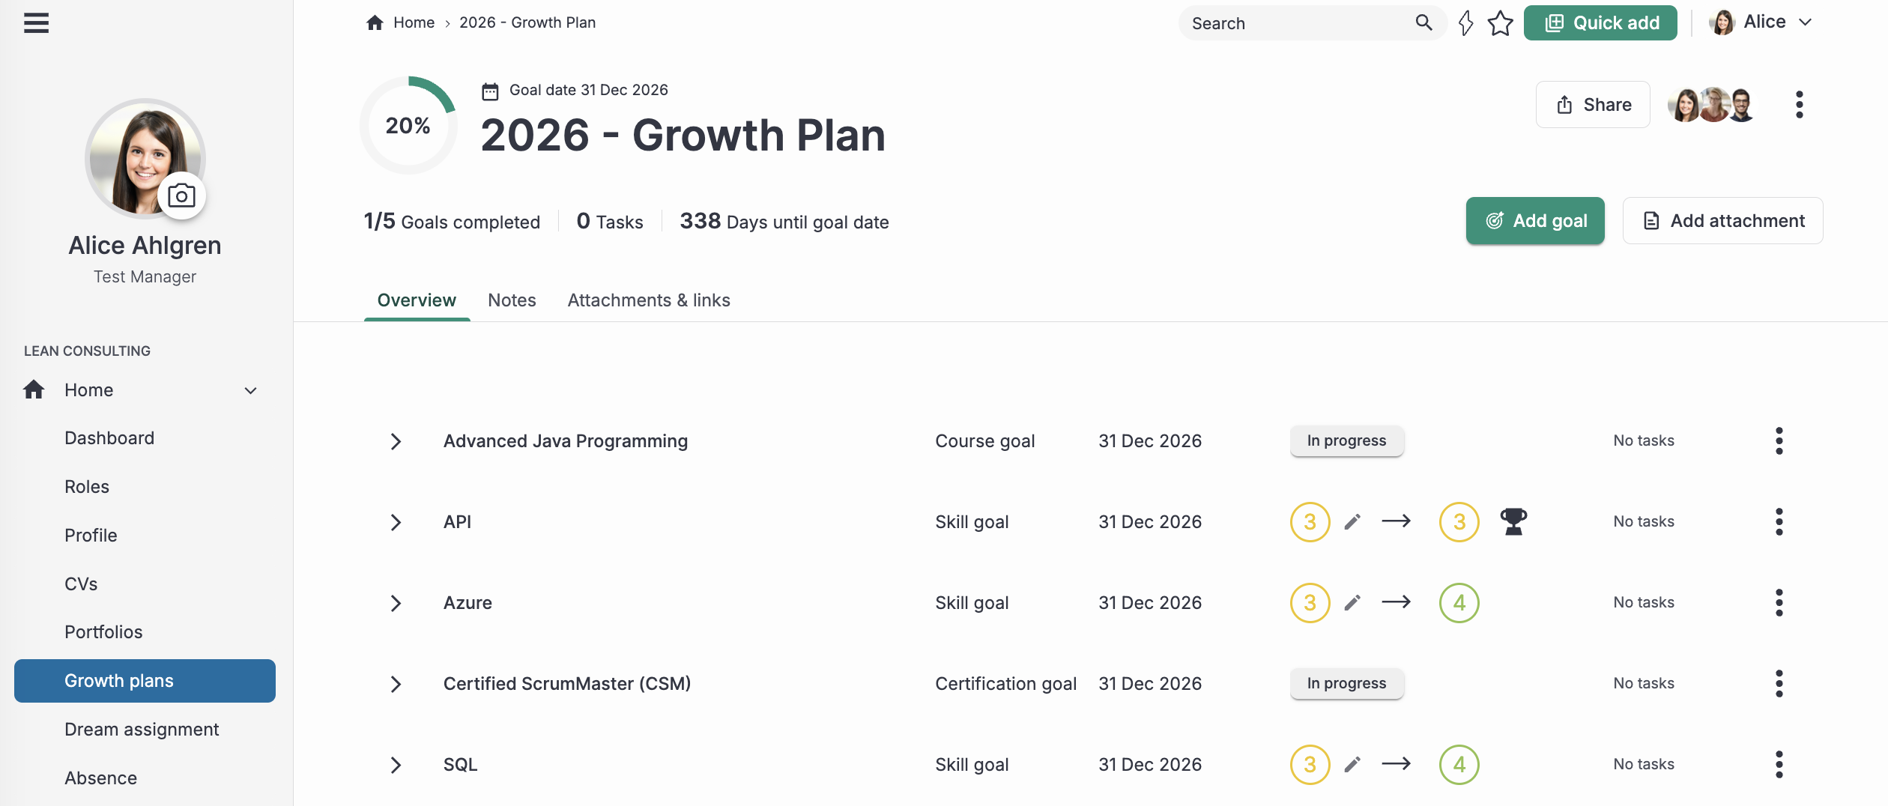The height and width of the screenshot is (806, 1888).
Task: Click the 20% progress circle
Action: [x=408, y=125]
